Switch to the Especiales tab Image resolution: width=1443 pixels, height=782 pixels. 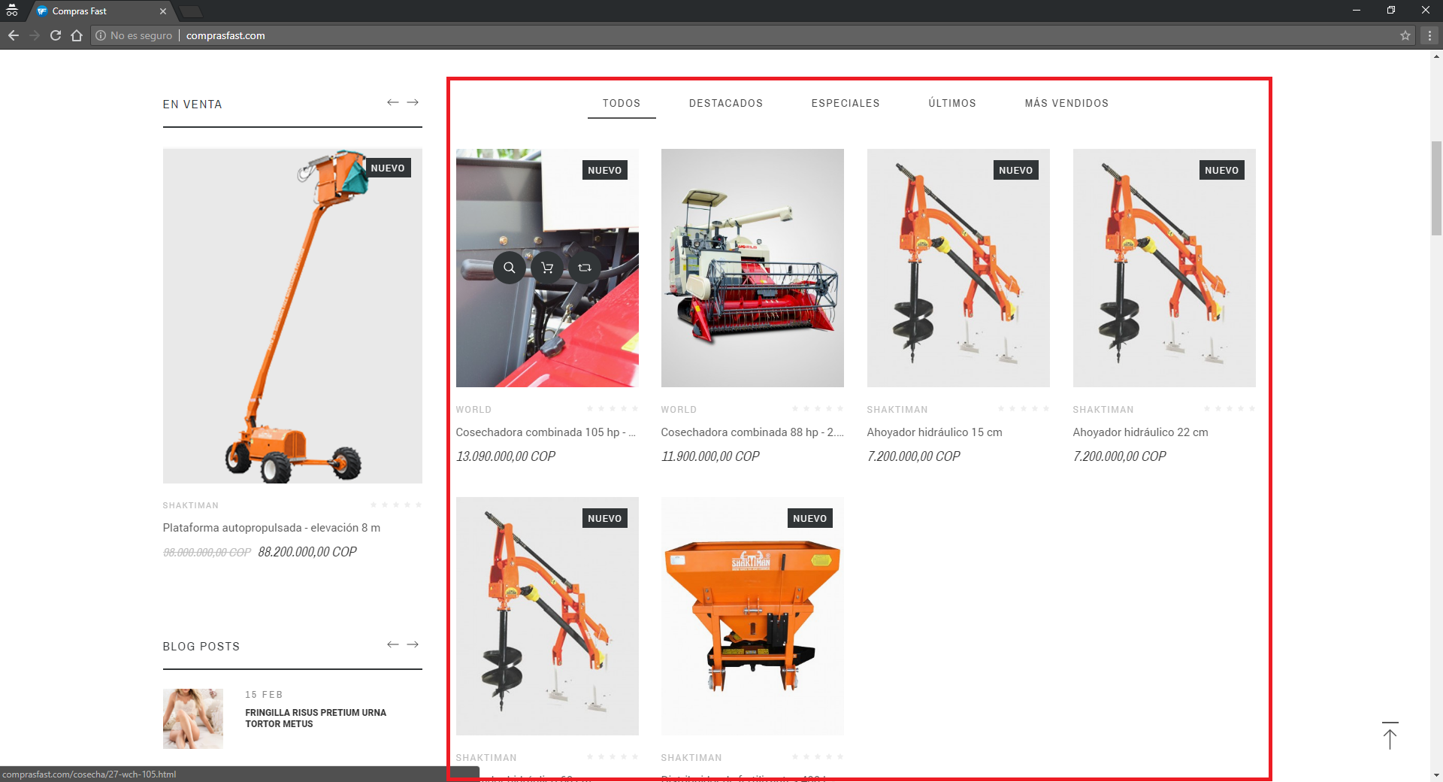click(846, 103)
